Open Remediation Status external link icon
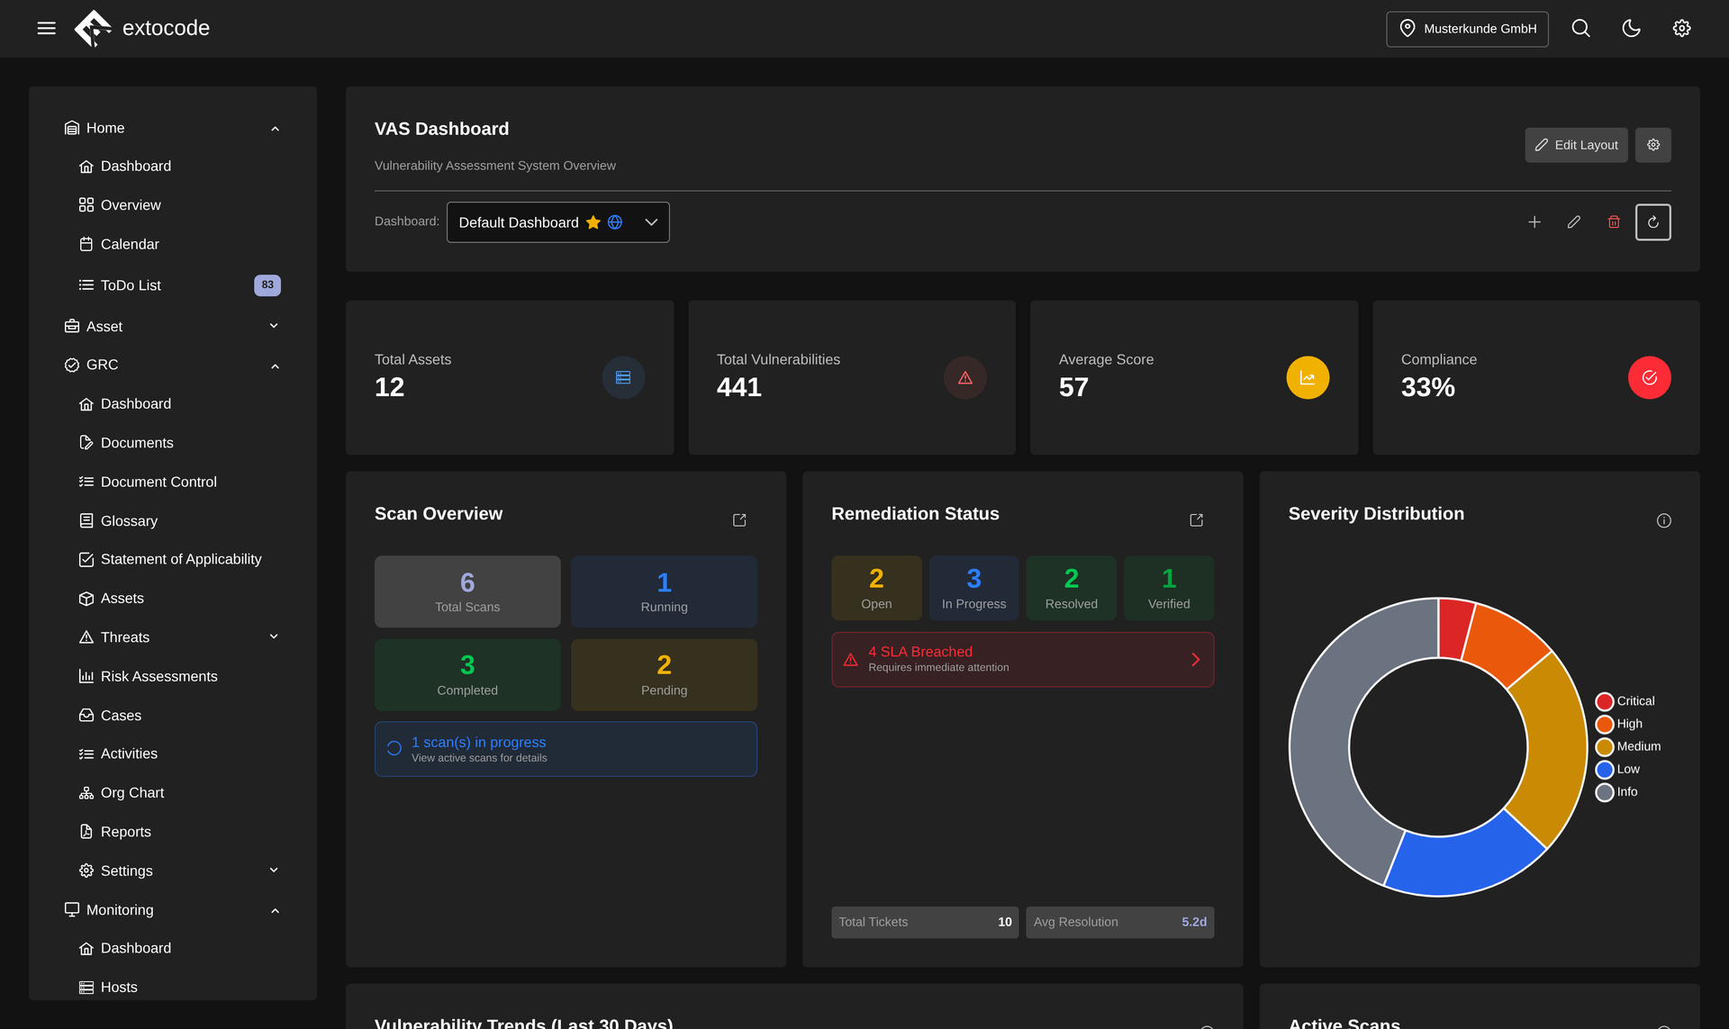The width and height of the screenshot is (1729, 1029). pyautogui.click(x=1196, y=520)
